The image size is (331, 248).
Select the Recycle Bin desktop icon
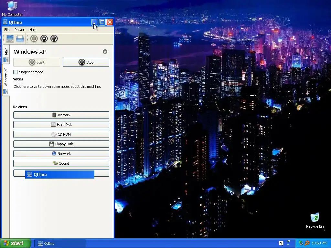click(x=315, y=220)
